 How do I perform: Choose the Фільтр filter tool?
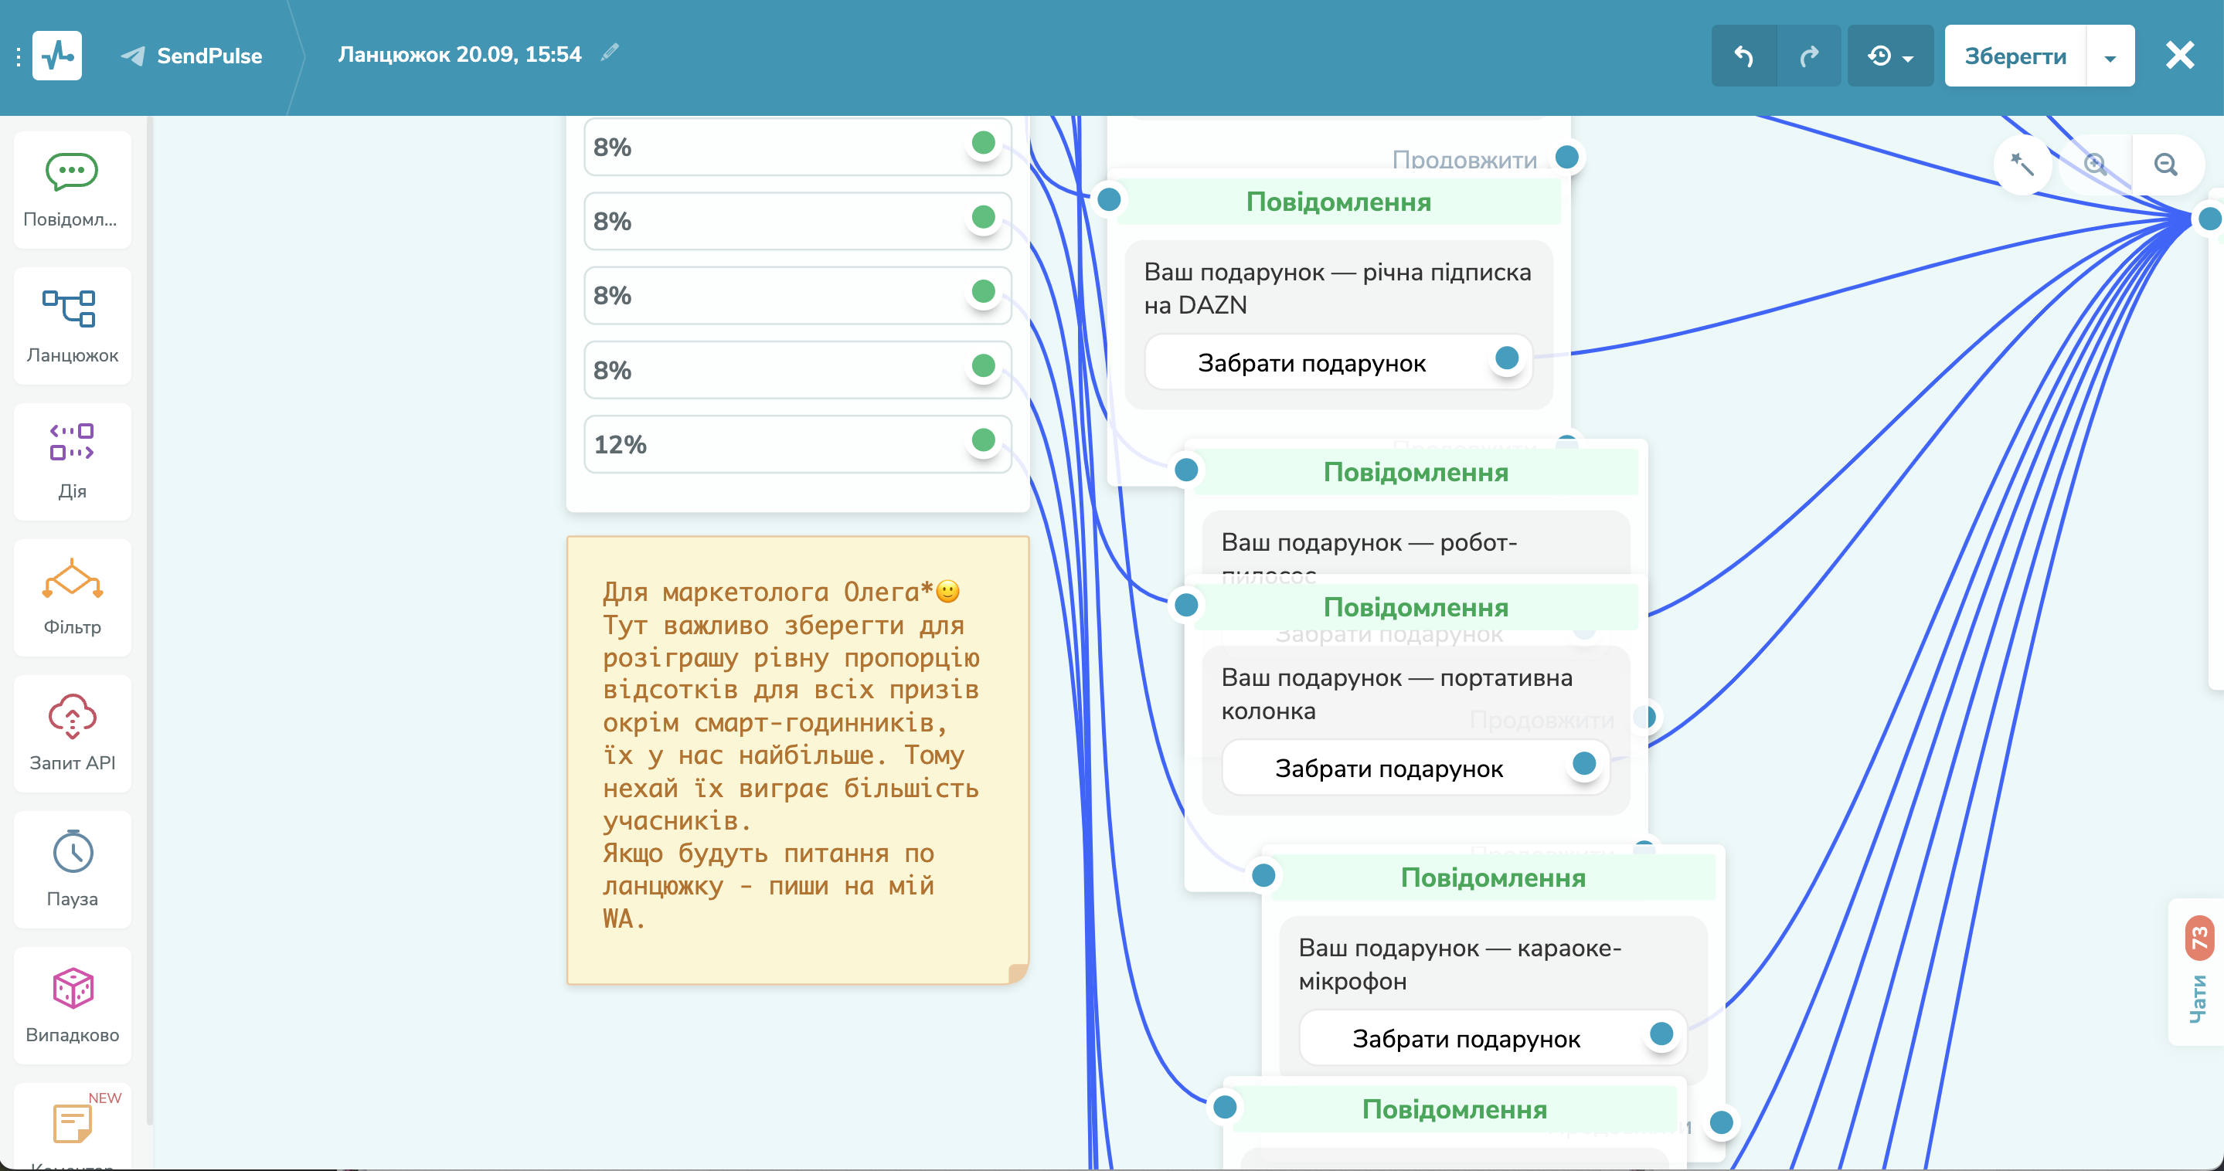tap(73, 596)
